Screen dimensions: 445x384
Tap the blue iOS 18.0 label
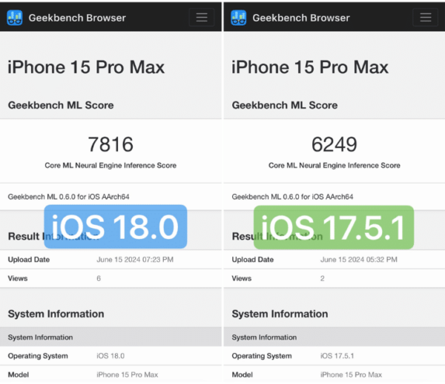115,226
